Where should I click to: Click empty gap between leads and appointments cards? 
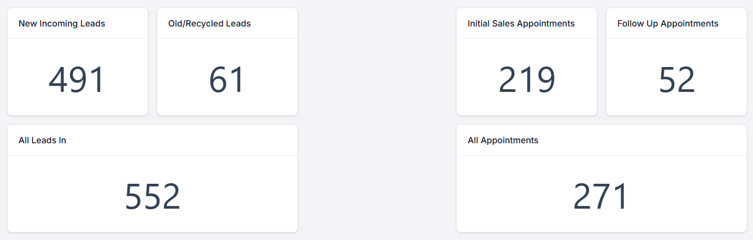pos(377,119)
